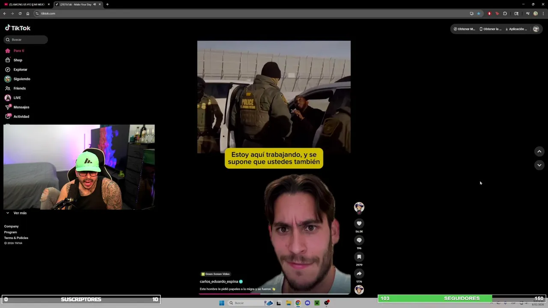
Task: Open TikTok profile avatar at top right
Action: click(536, 29)
